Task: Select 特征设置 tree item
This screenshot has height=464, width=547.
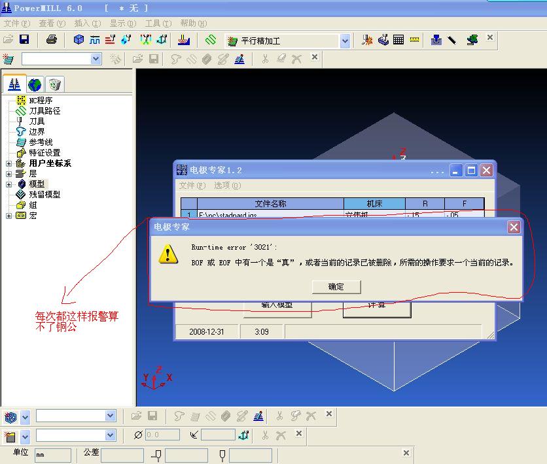Action: point(44,152)
